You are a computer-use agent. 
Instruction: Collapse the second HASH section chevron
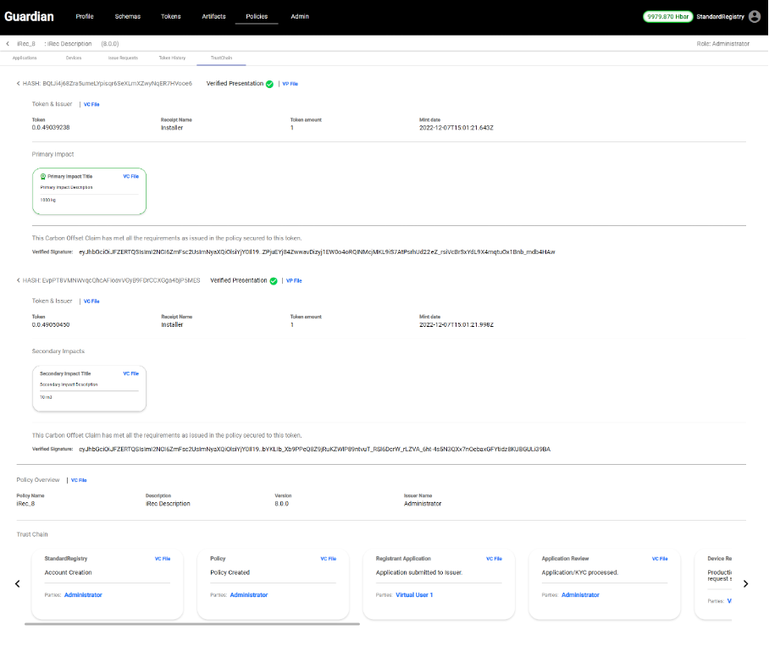click(x=19, y=280)
